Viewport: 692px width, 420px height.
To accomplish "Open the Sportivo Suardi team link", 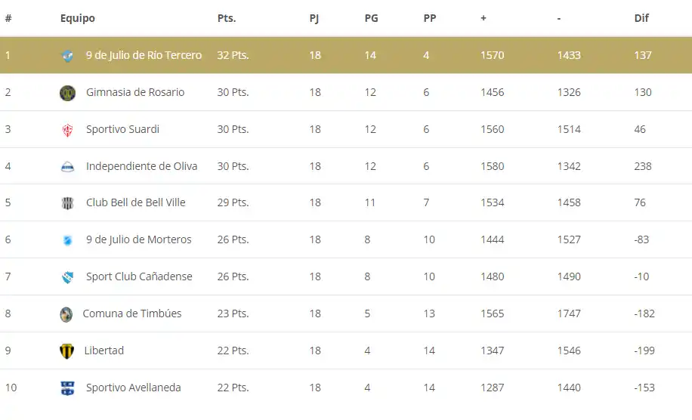I will [x=122, y=129].
